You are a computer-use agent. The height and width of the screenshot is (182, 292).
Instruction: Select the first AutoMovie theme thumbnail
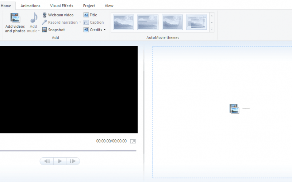[x=123, y=22]
